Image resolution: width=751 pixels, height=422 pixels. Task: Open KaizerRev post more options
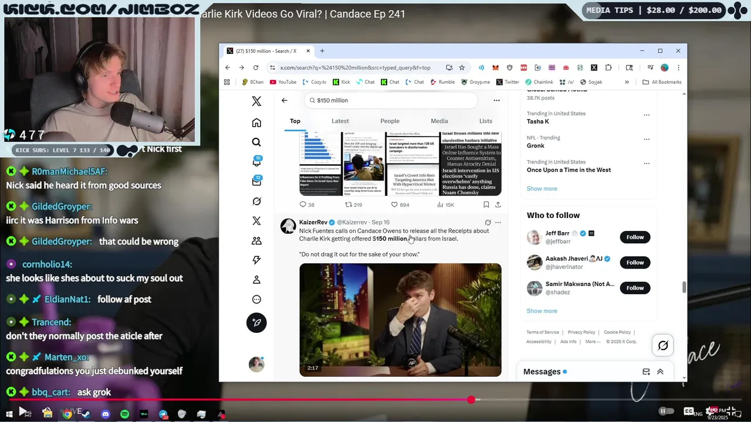pos(498,222)
